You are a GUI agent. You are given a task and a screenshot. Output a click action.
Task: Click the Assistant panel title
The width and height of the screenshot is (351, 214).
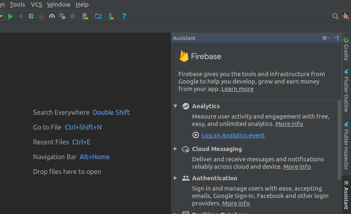coord(184,38)
